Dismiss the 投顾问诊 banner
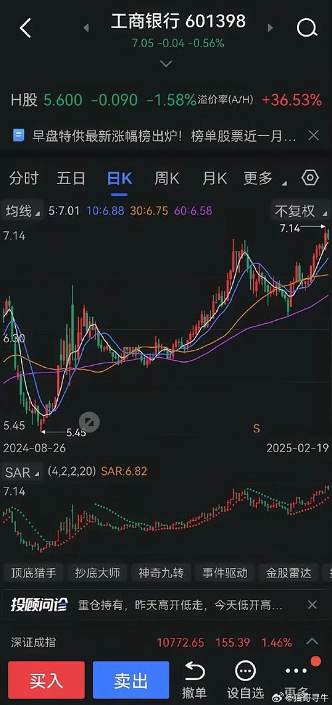The height and width of the screenshot is (705, 332). pyautogui.click(x=313, y=605)
